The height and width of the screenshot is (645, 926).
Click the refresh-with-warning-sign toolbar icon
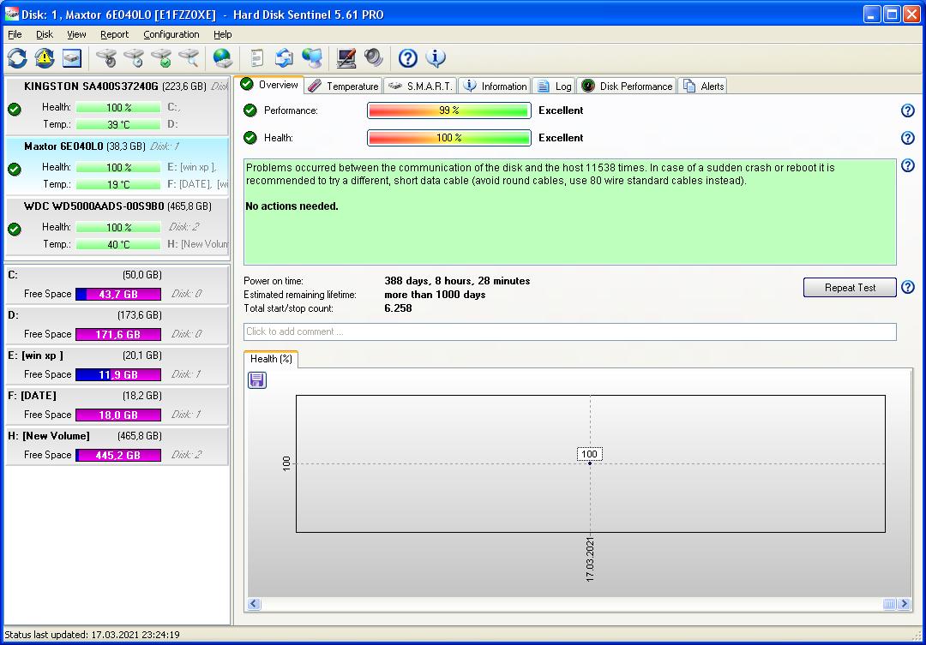point(45,58)
